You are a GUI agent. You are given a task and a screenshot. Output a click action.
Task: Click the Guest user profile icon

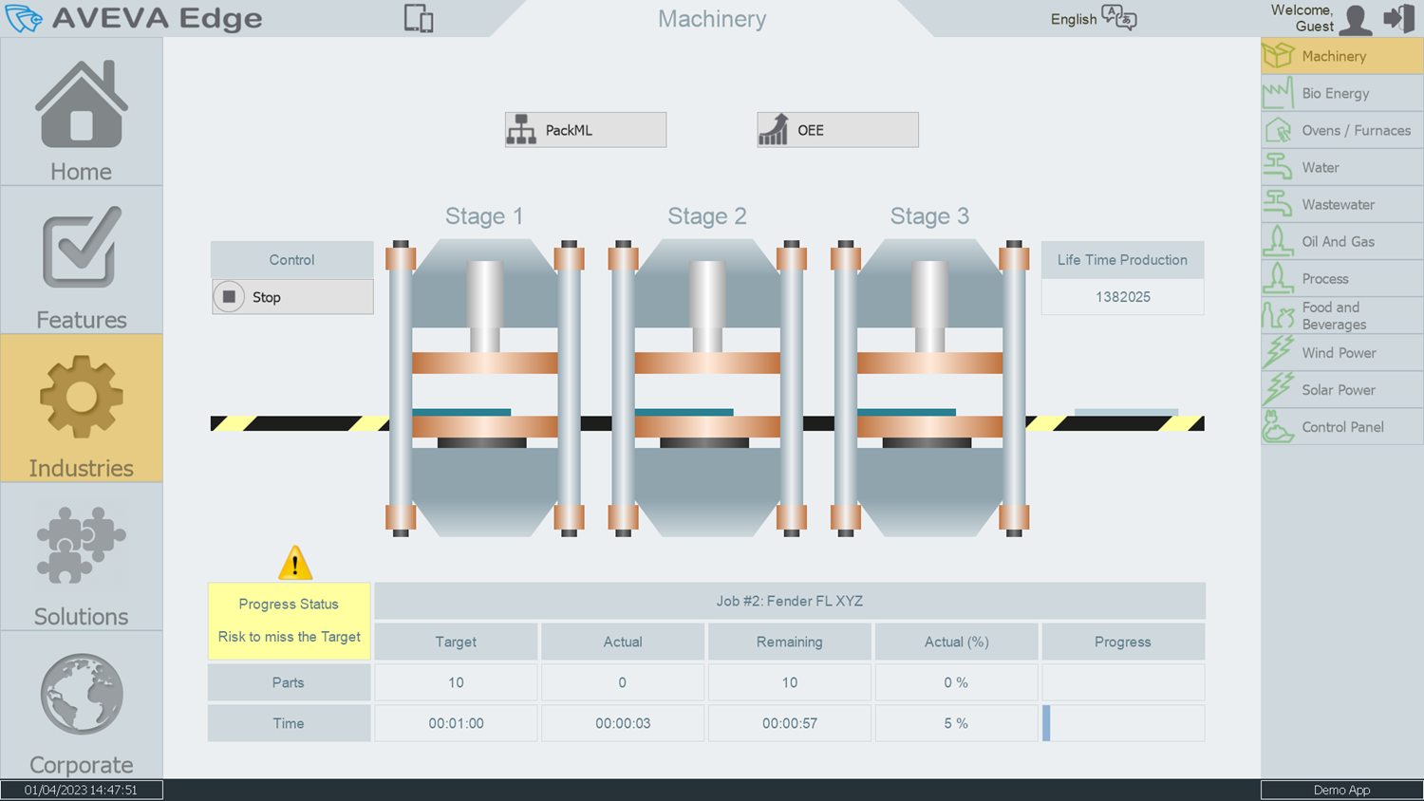[1356, 19]
